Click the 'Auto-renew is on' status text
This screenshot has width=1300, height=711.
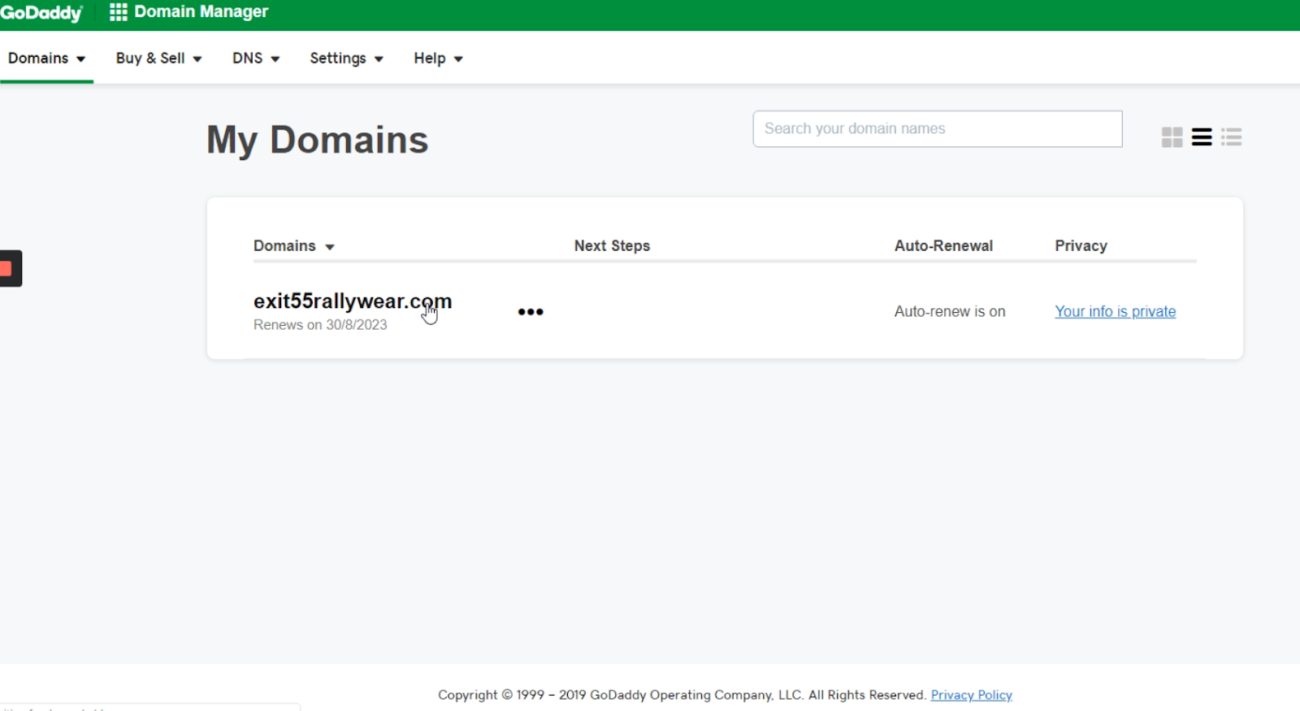[x=950, y=312]
